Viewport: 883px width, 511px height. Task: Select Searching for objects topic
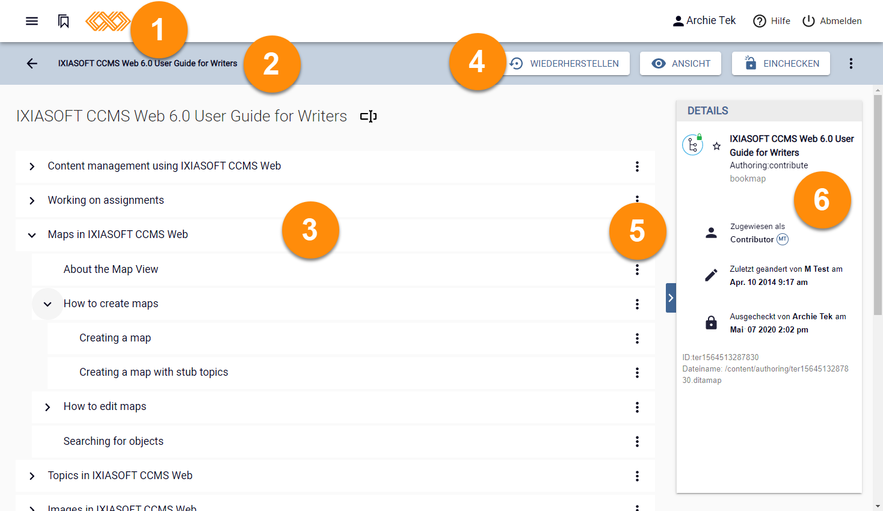[113, 441]
